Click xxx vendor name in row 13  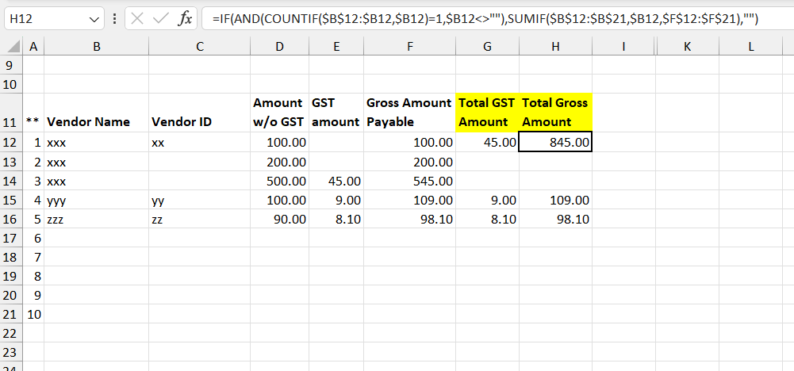(x=97, y=162)
